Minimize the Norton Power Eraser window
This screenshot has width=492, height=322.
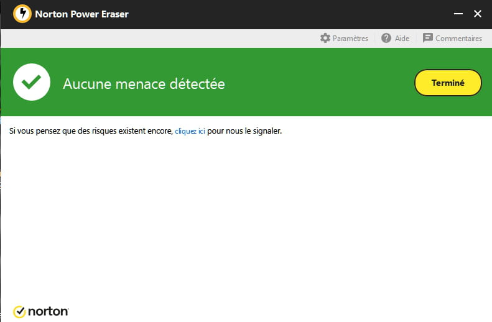(458, 14)
